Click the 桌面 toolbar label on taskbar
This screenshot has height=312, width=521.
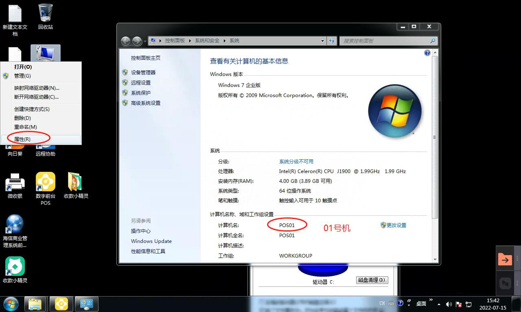pyautogui.click(x=421, y=303)
